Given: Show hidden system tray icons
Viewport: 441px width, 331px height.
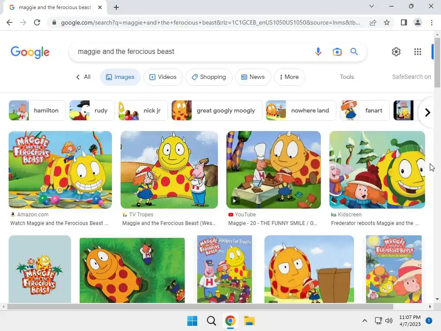Looking at the screenshot, I should [x=364, y=321].
